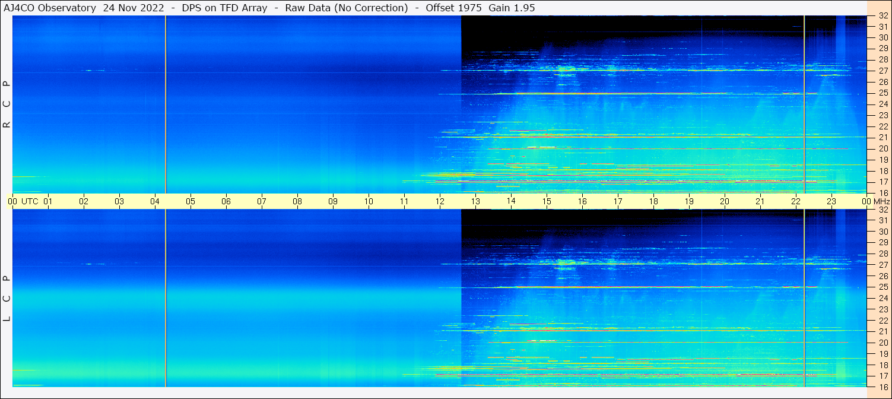Click hour "05" on the time axis

pyautogui.click(x=191, y=201)
